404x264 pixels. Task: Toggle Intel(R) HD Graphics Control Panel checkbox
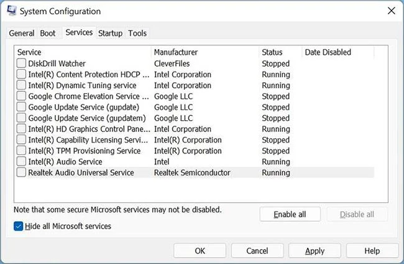21,129
